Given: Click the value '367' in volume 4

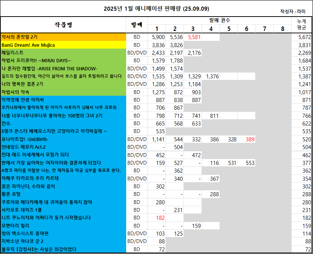Looking at the screenshot, I should click(214, 179).
